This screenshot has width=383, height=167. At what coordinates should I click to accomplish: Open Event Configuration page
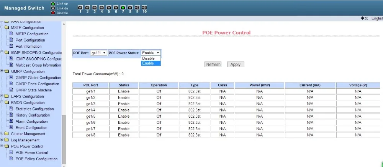tap(31, 128)
